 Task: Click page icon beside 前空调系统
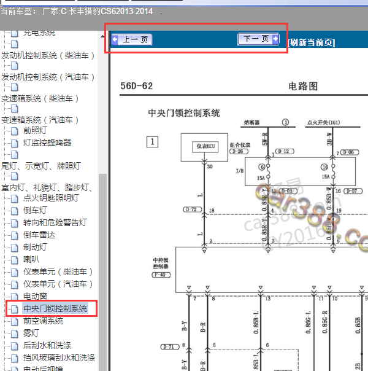click(x=14, y=321)
